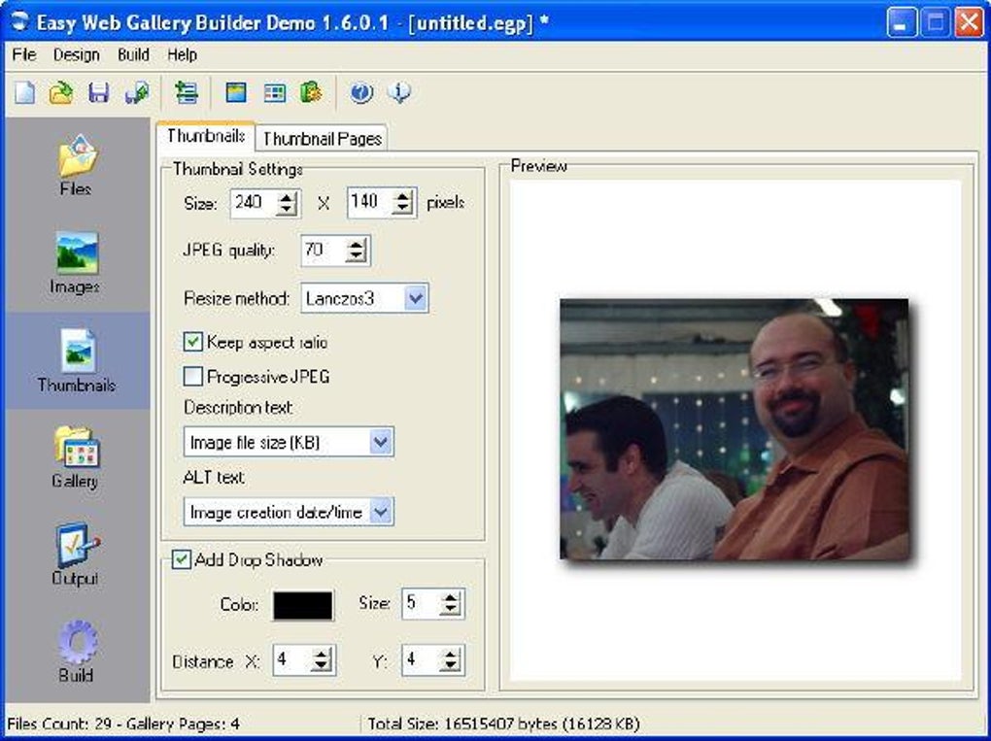The image size is (991, 741).
Task: Uncheck the Keep aspect ratio option
Action: click(191, 342)
